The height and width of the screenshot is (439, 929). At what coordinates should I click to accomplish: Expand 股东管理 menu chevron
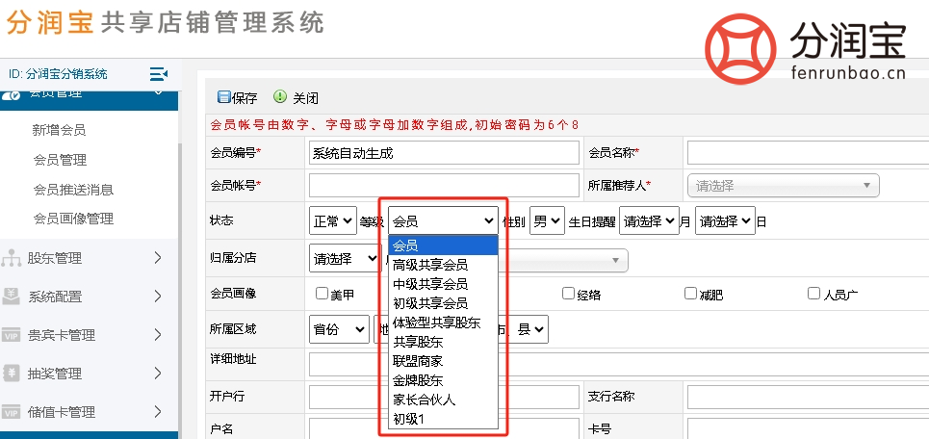(x=158, y=258)
